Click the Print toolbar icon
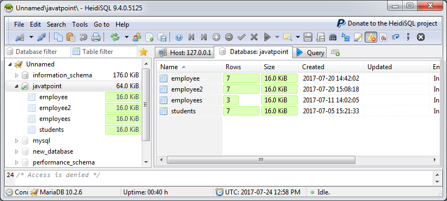447x201 pixels. 95,37
